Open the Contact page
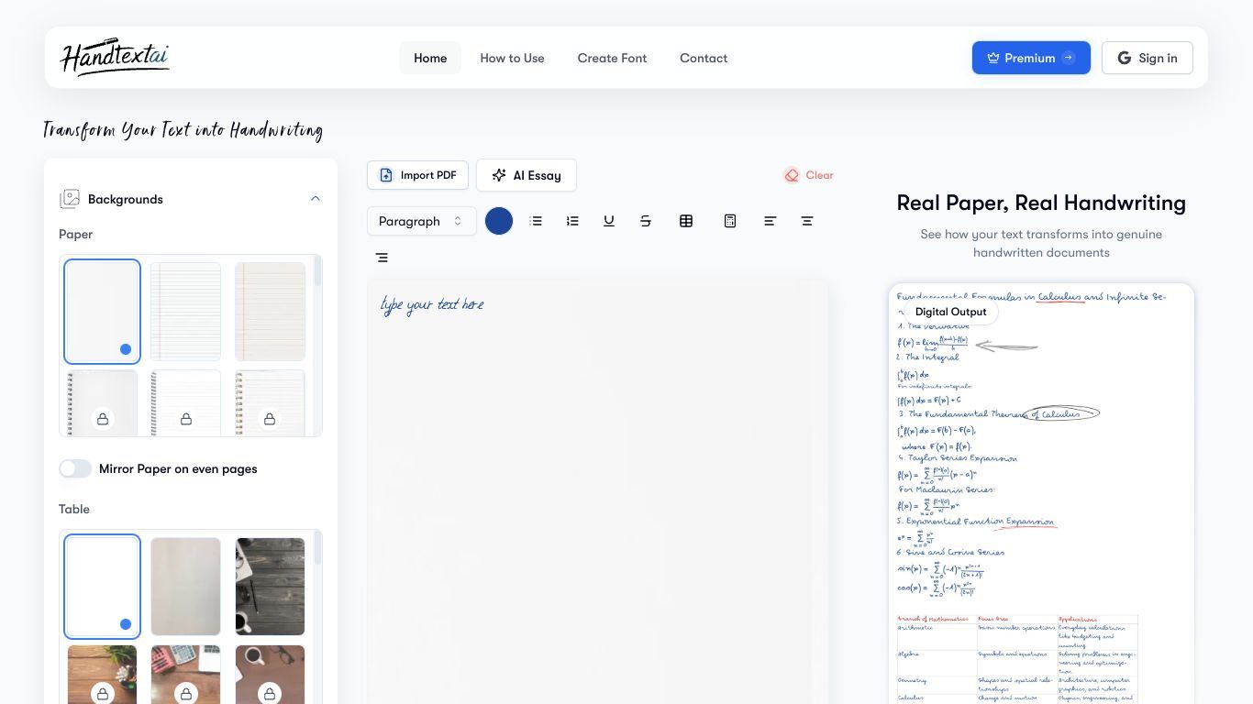 tap(704, 58)
